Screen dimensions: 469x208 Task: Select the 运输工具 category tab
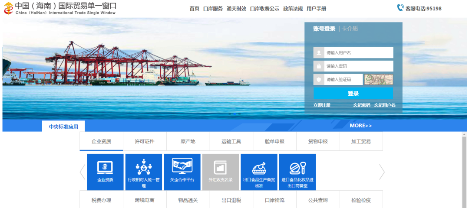pyautogui.click(x=231, y=141)
